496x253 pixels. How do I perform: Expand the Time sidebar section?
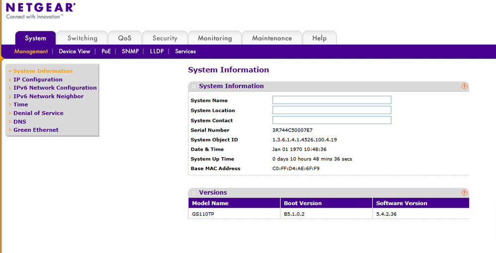[x=21, y=105]
